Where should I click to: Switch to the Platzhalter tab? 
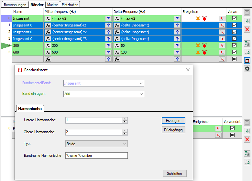point(70,5)
